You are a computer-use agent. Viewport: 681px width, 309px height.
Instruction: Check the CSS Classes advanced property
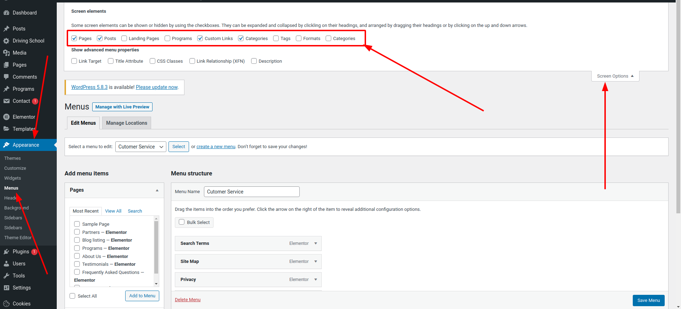point(153,61)
